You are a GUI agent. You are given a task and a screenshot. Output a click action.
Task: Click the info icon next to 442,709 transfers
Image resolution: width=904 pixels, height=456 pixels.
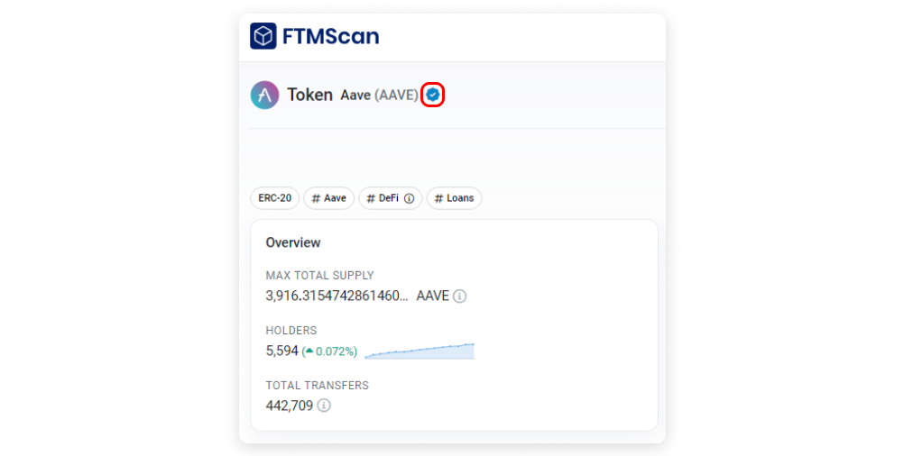coord(324,406)
